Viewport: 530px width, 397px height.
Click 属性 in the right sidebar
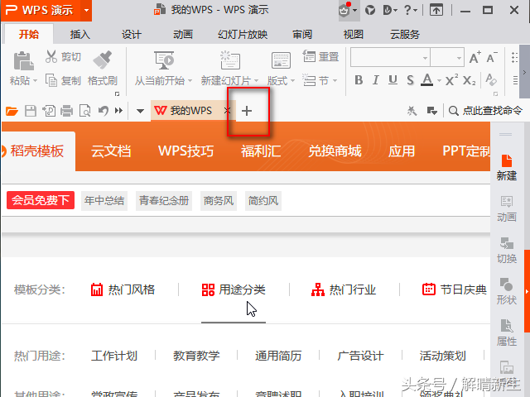[x=506, y=332]
